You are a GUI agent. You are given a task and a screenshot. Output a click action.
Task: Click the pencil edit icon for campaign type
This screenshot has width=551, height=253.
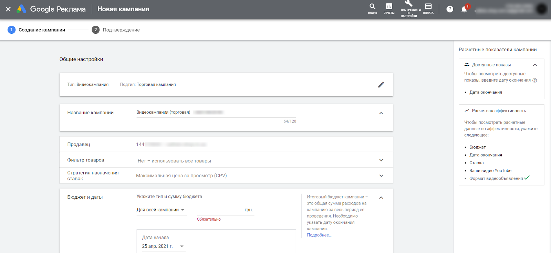tap(381, 85)
